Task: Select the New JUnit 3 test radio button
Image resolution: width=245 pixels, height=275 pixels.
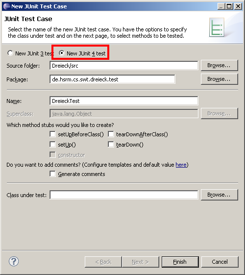Action: tap(10, 53)
